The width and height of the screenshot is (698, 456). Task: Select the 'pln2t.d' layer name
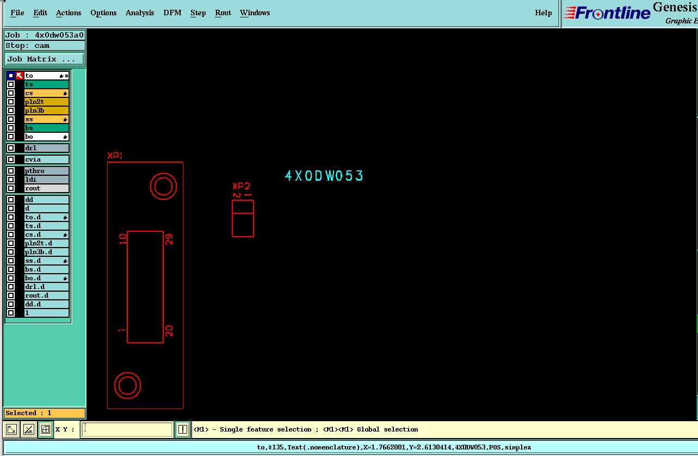pyautogui.click(x=47, y=243)
